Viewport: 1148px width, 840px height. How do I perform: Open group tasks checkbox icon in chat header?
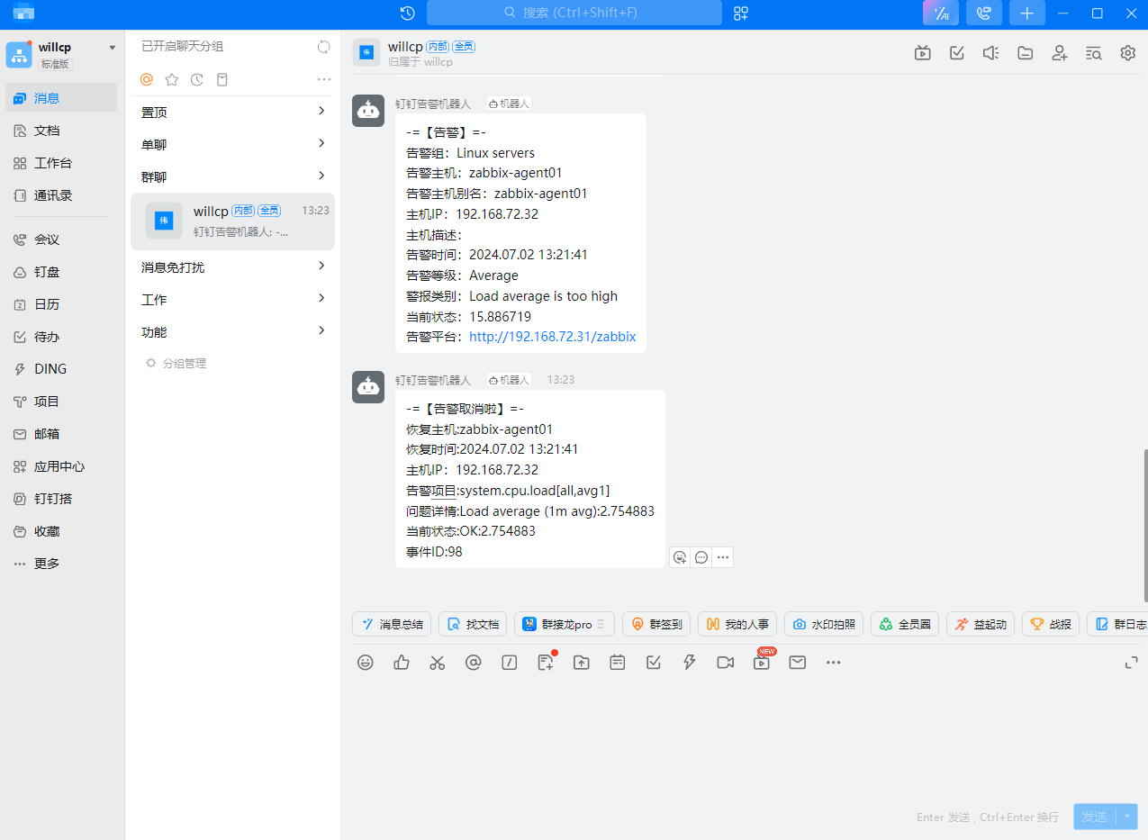click(957, 53)
